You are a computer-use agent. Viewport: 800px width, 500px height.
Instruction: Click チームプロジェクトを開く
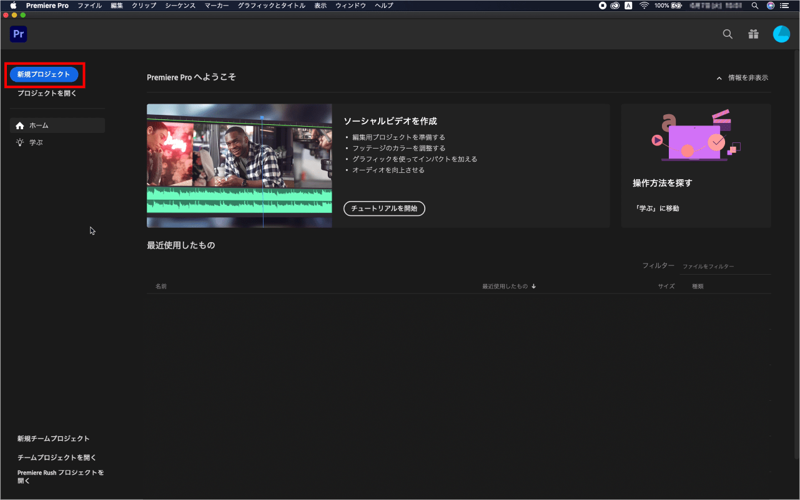[x=57, y=458]
